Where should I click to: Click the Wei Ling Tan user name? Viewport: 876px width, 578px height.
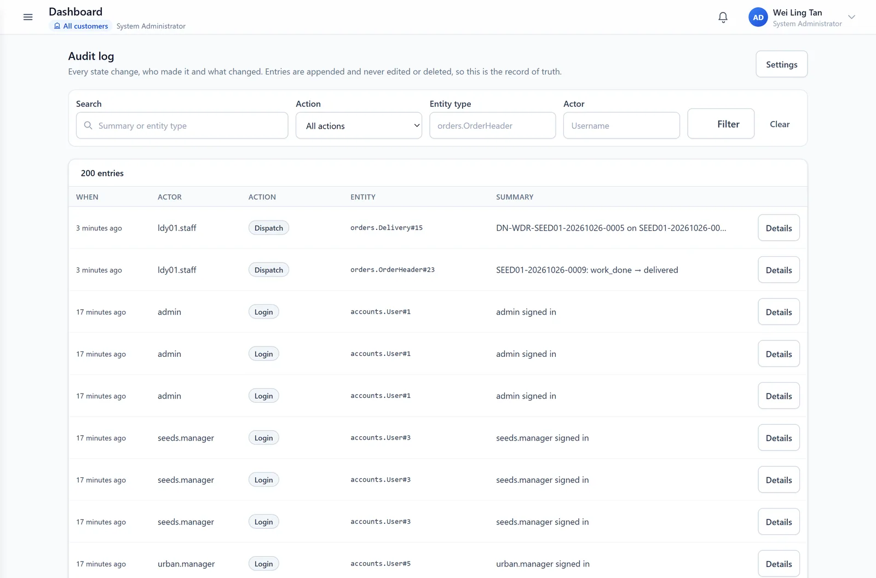(797, 13)
